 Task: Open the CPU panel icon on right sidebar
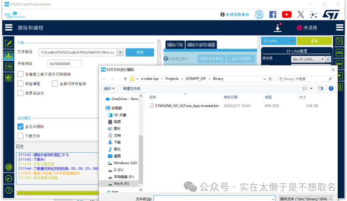339,53
